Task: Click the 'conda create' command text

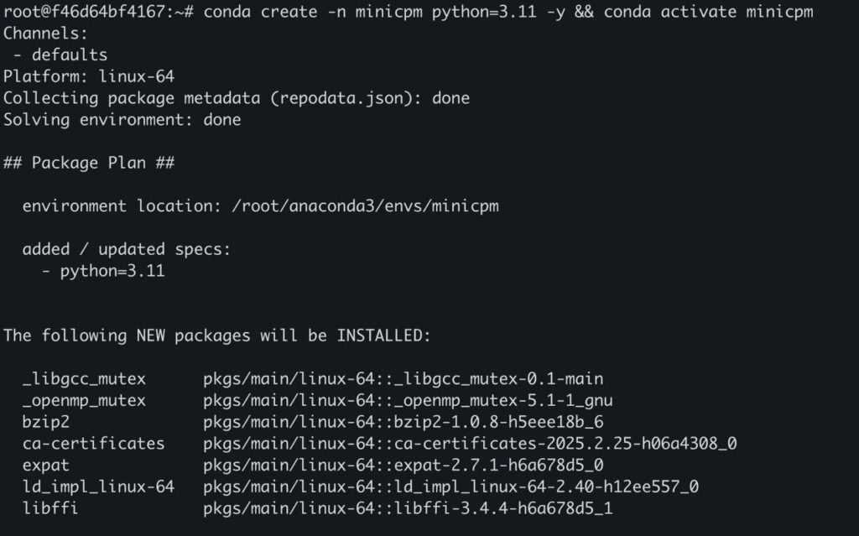Action: point(260,12)
